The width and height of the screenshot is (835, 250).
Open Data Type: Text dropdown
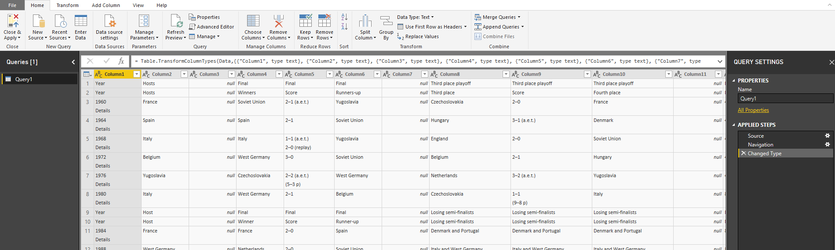click(x=415, y=17)
